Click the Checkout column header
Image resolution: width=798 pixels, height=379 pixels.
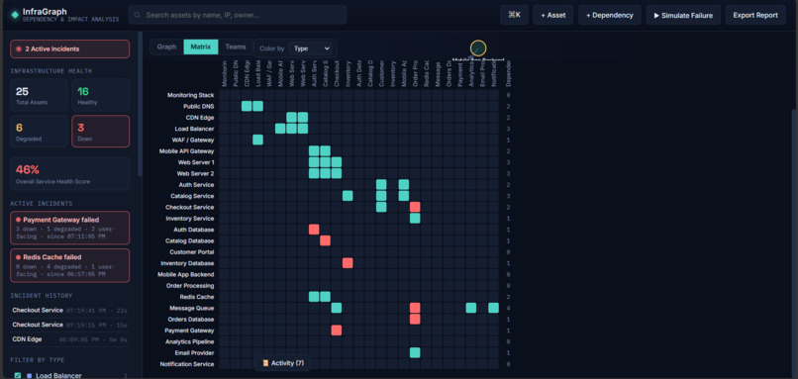click(337, 74)
